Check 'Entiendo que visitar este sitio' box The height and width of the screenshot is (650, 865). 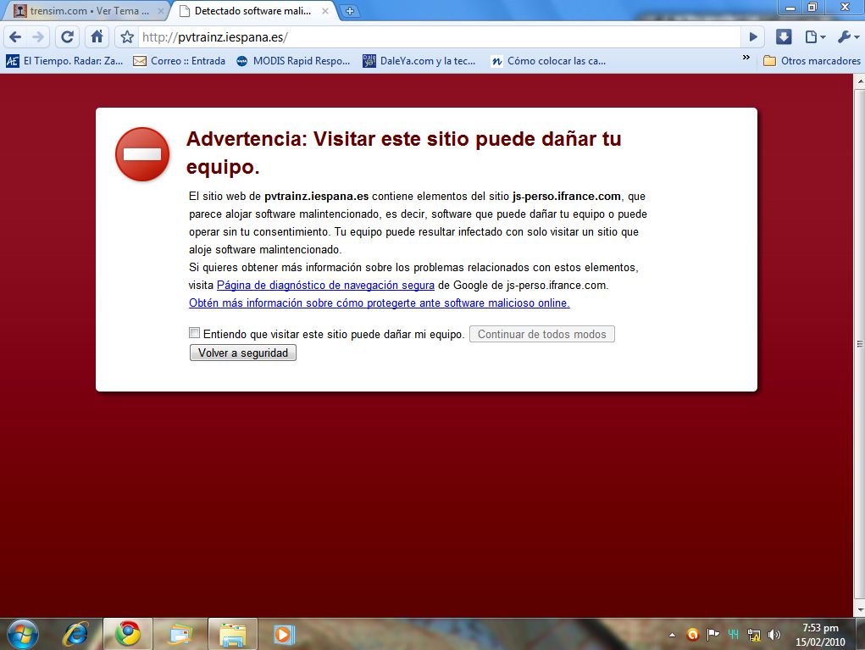195,333
